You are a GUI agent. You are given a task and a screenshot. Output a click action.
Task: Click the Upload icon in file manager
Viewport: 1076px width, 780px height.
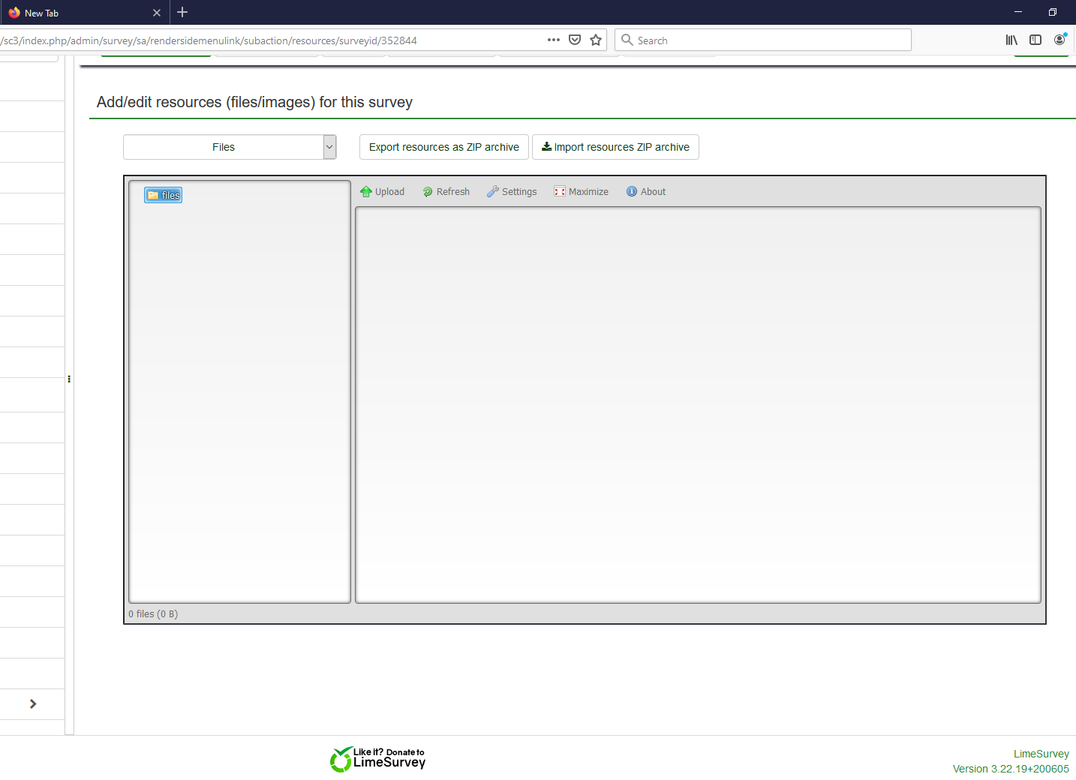[x=366, y=192]
